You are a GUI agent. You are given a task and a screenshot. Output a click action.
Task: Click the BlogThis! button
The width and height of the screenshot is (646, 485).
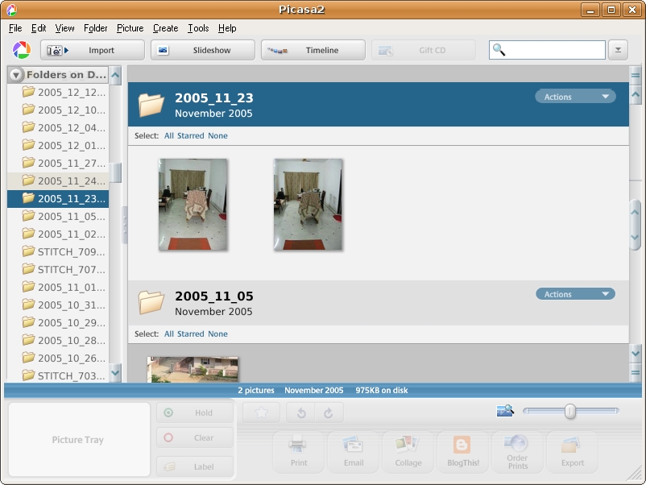point(463,452)
